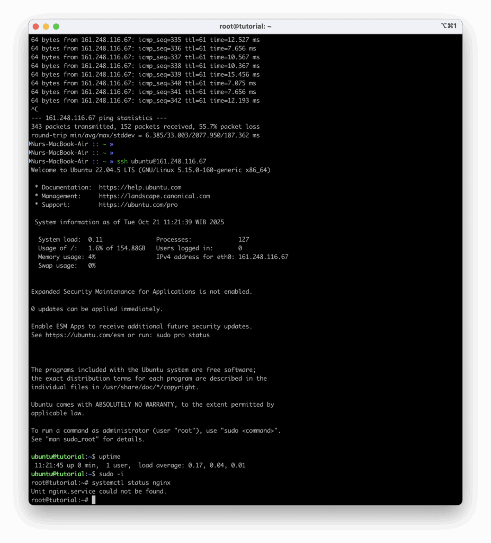This screenshot has width=491, height=543.
Task: Click the block cursor at the root prompt
Action: pos(94,500)
